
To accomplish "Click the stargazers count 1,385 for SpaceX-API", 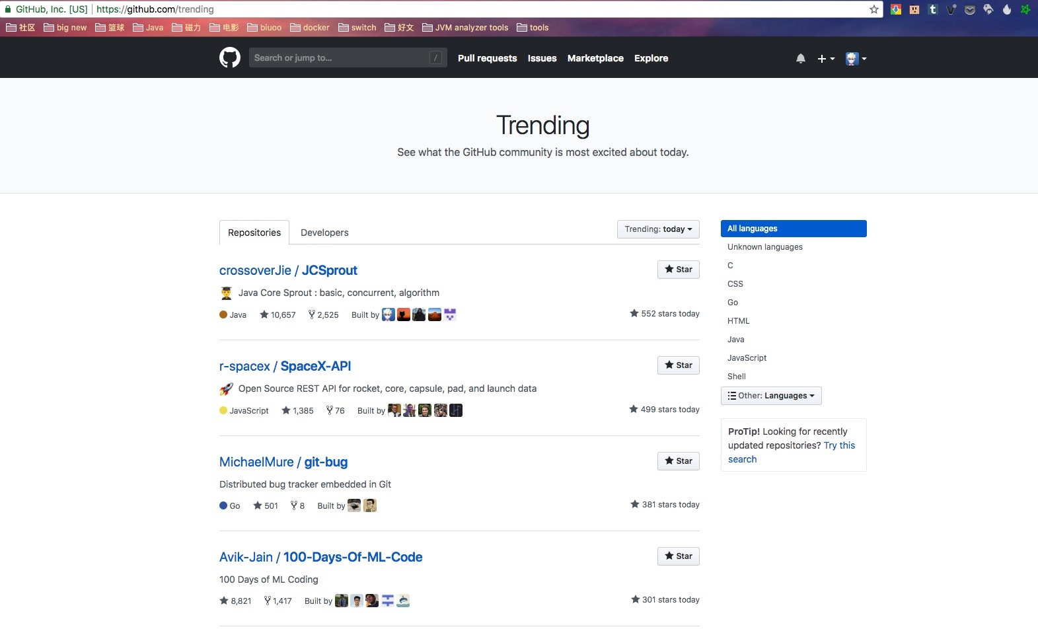I will pyautogui.click(x=297, y=411).
